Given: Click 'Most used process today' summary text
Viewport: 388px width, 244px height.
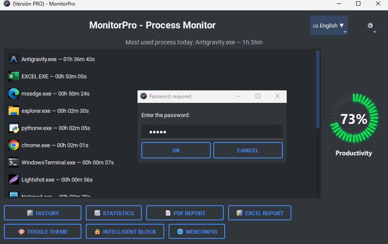Looking at the screenshot, I should [194, 42].
